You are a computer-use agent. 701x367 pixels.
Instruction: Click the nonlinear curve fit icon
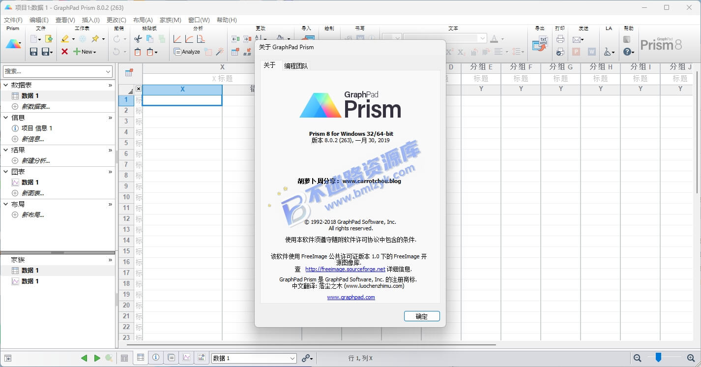(x=189, y=39)
